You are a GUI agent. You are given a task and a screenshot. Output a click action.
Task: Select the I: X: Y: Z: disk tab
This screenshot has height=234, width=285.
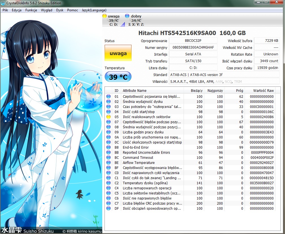136,20
